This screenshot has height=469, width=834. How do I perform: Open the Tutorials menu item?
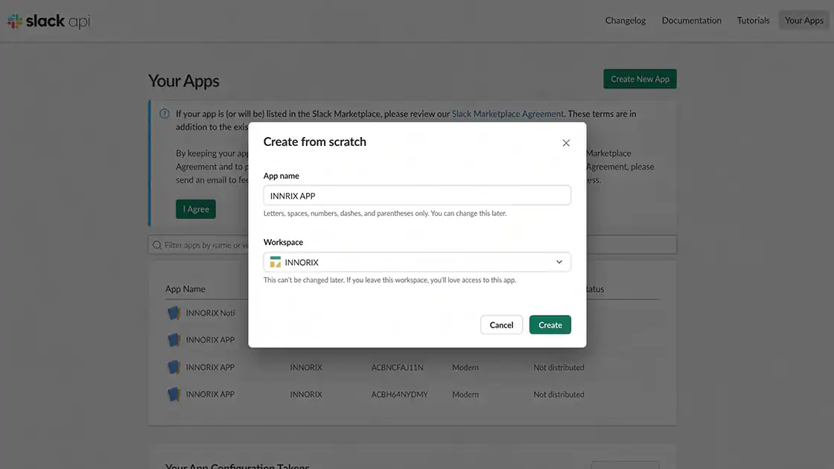click(753, 20)
